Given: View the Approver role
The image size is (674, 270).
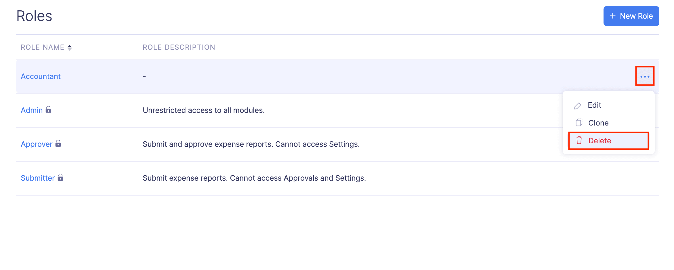Looking at the screenshot, I should pos(37,144).
